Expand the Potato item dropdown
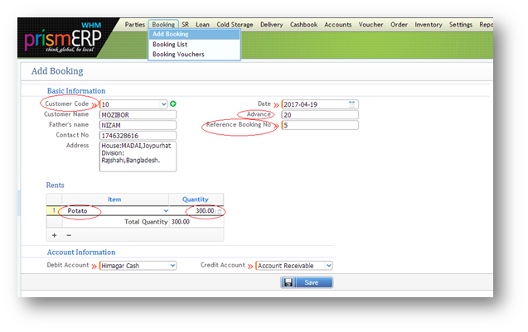528x332 pixels. [165, 211]
